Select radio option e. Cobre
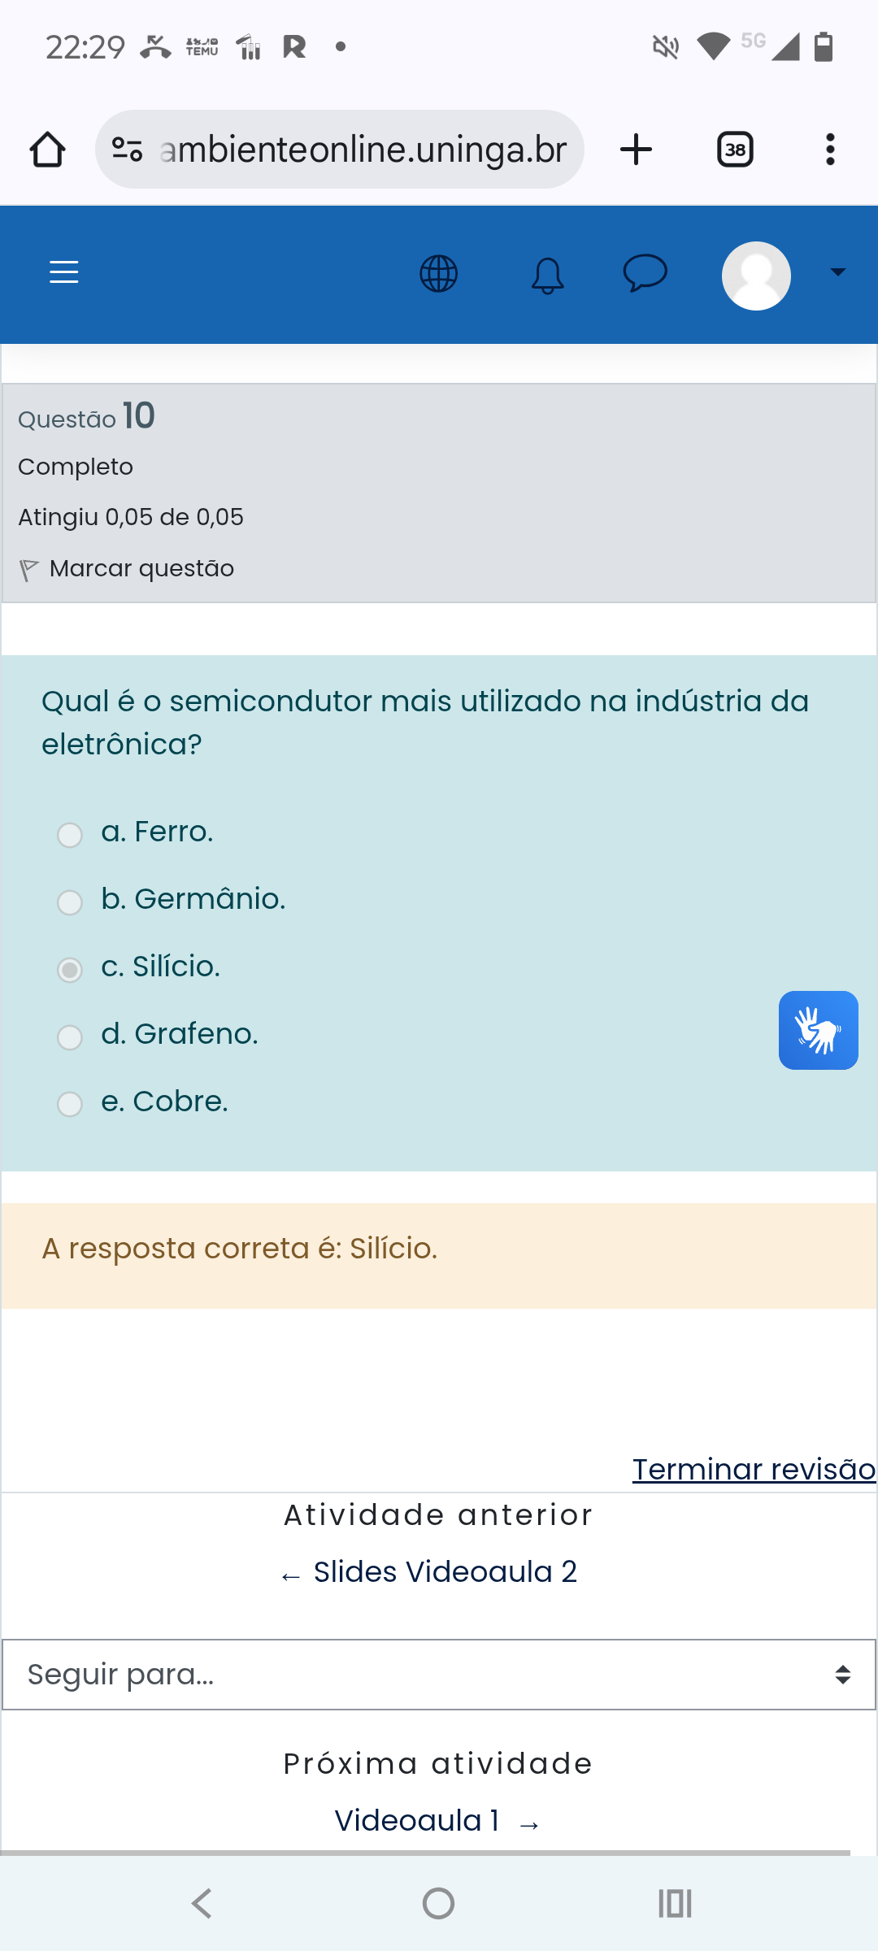The width and height of the screenshot is (878, 1951). 70,1104
